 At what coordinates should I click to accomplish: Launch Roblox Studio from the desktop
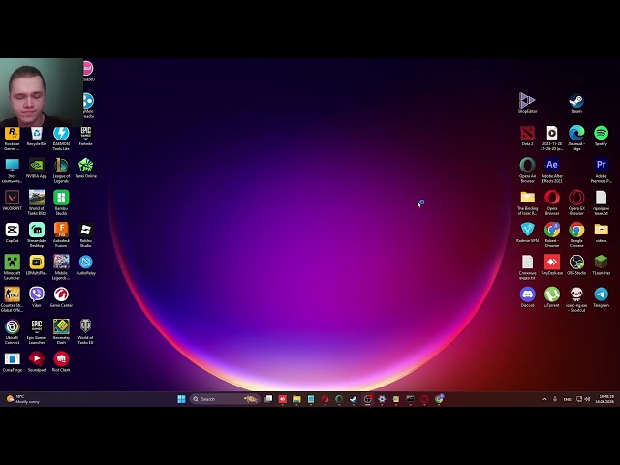click(86, 234)
